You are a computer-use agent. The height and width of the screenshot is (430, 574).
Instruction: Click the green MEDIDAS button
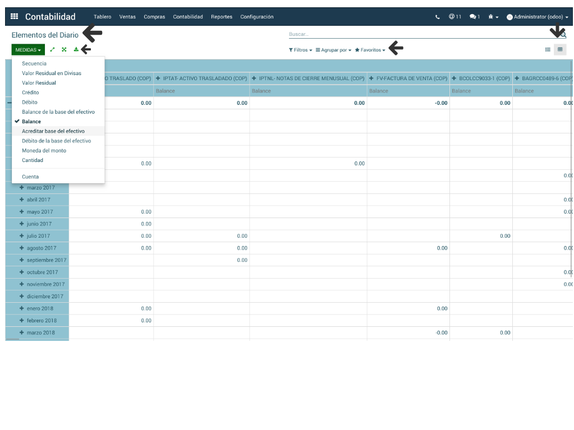[x=28, y=50]
